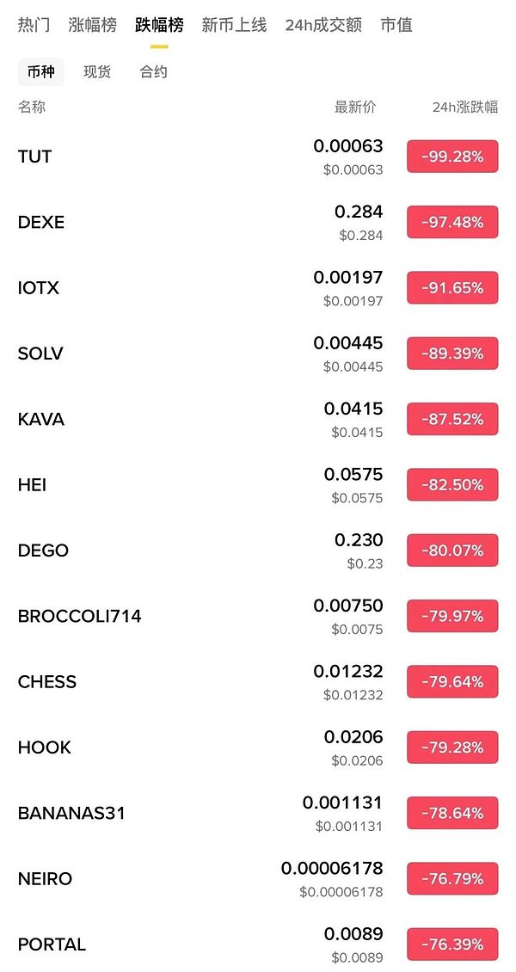Tap the PORTAL -76.39% badge
This screenshot has width=516, height=972.
[x=452, y=944]
